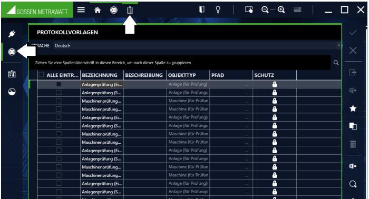Select the plug icon in left sidebar
This screenshot has width=369, height=199.
pos(12,34)
